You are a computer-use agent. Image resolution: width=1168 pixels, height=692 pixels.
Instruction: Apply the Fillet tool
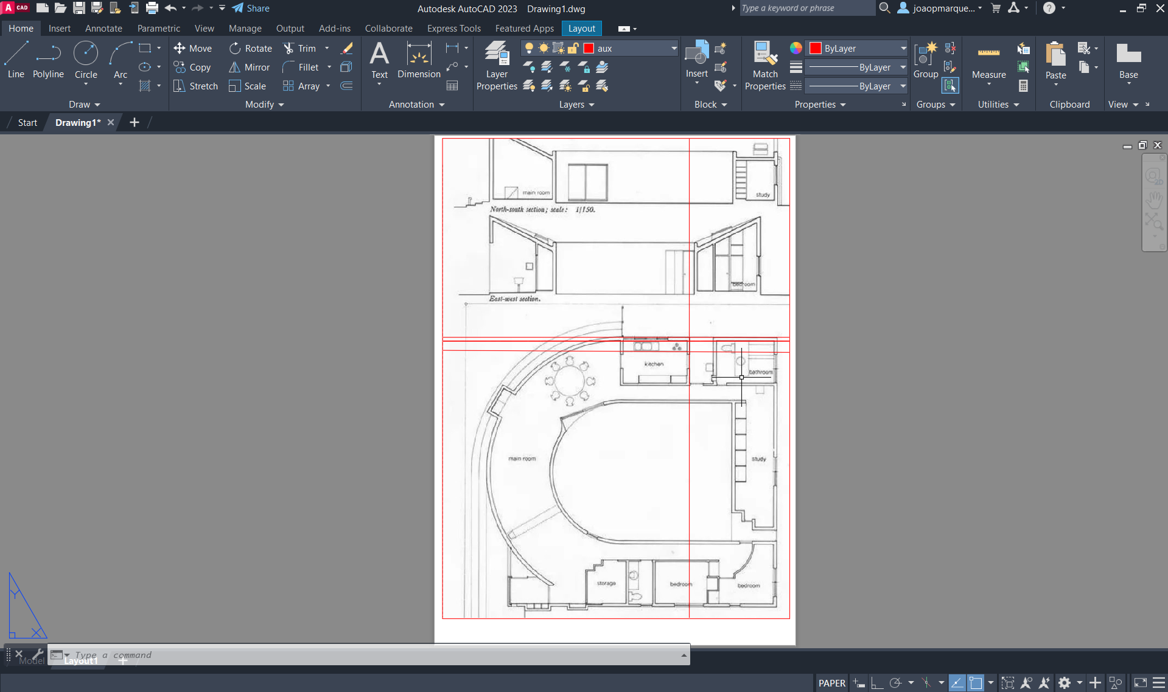(x=301, y=67)
